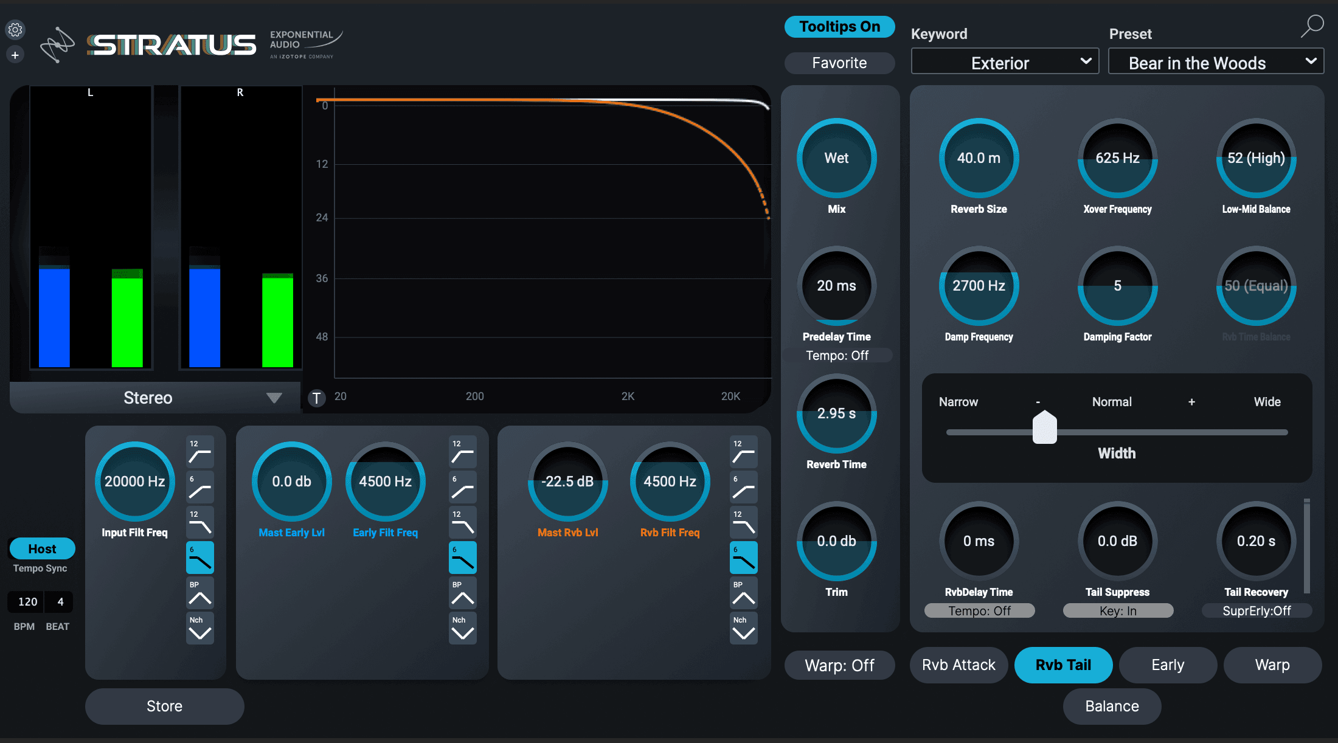1338x743 pixels.
Task: Turn off the Tooltips On toggle
Action: [x=839, y=27]
